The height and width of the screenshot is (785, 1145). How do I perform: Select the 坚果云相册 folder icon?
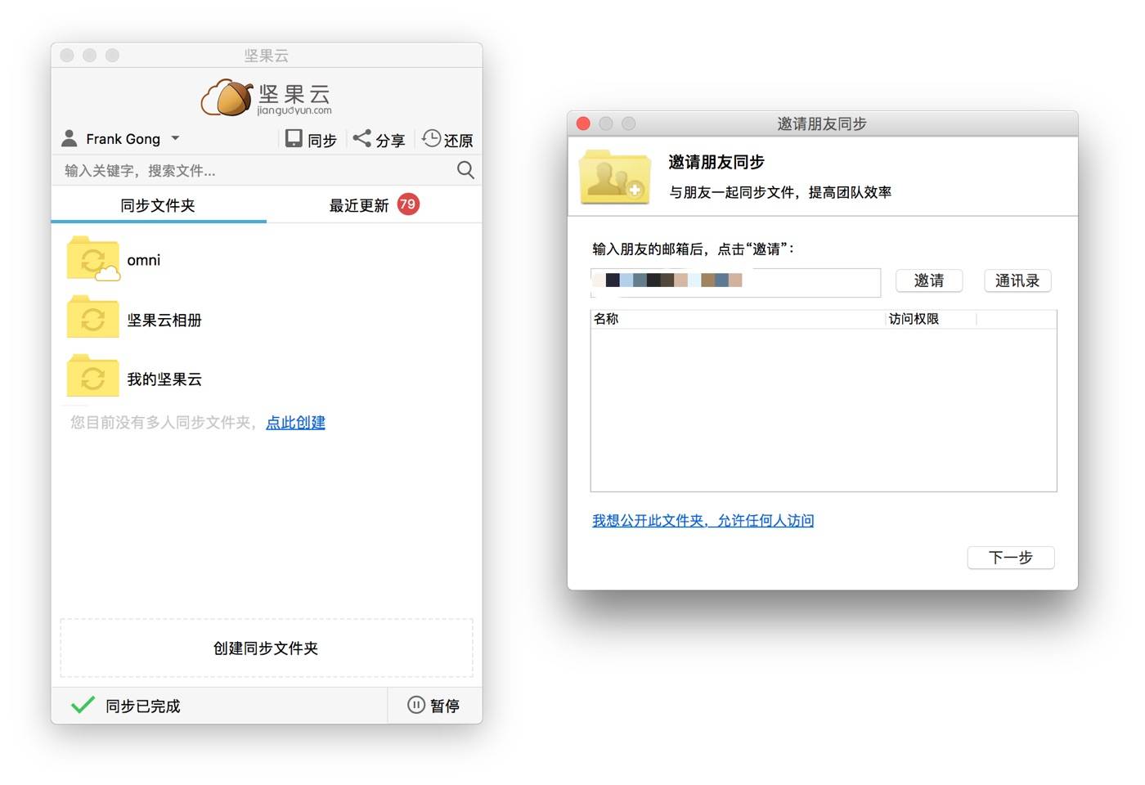click(x=93, y=317)
